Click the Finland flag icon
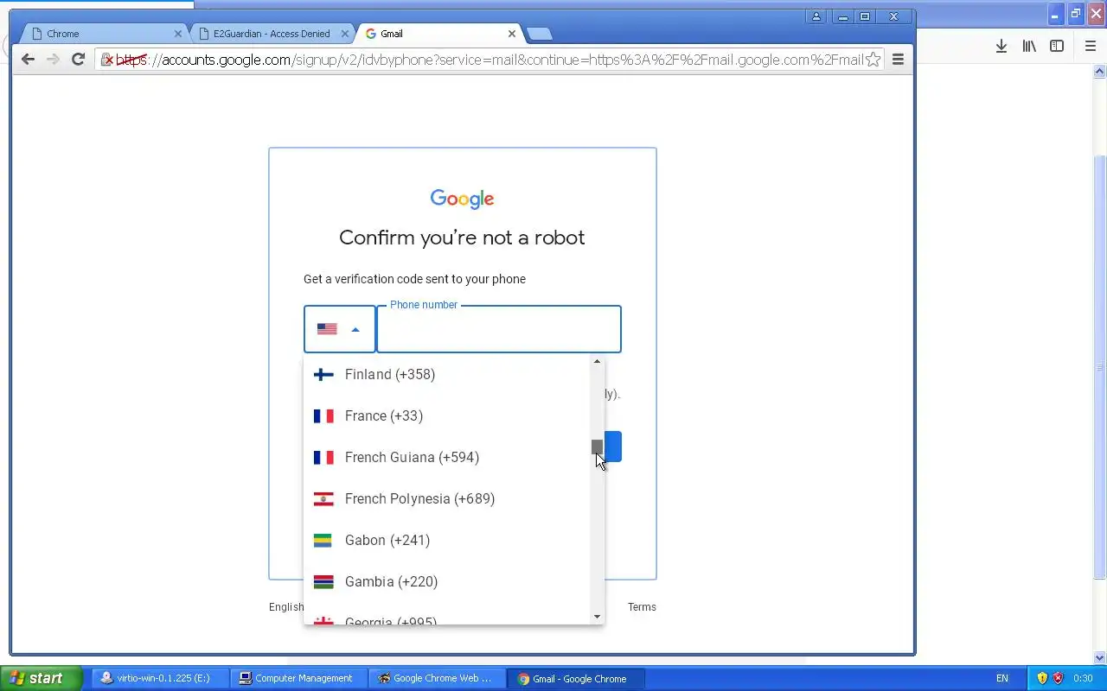1107x691 pixels. [x=323, y=374]
